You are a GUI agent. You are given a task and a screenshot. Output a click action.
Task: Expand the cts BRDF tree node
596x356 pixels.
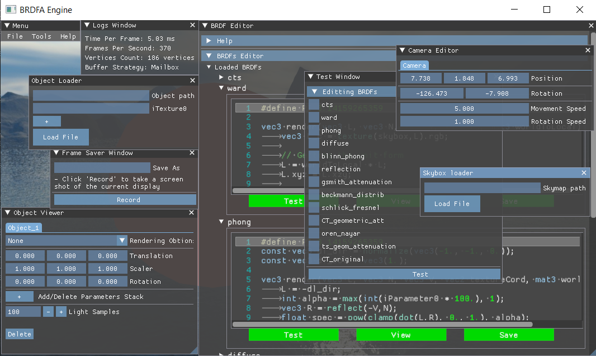(x=222, y=78)
